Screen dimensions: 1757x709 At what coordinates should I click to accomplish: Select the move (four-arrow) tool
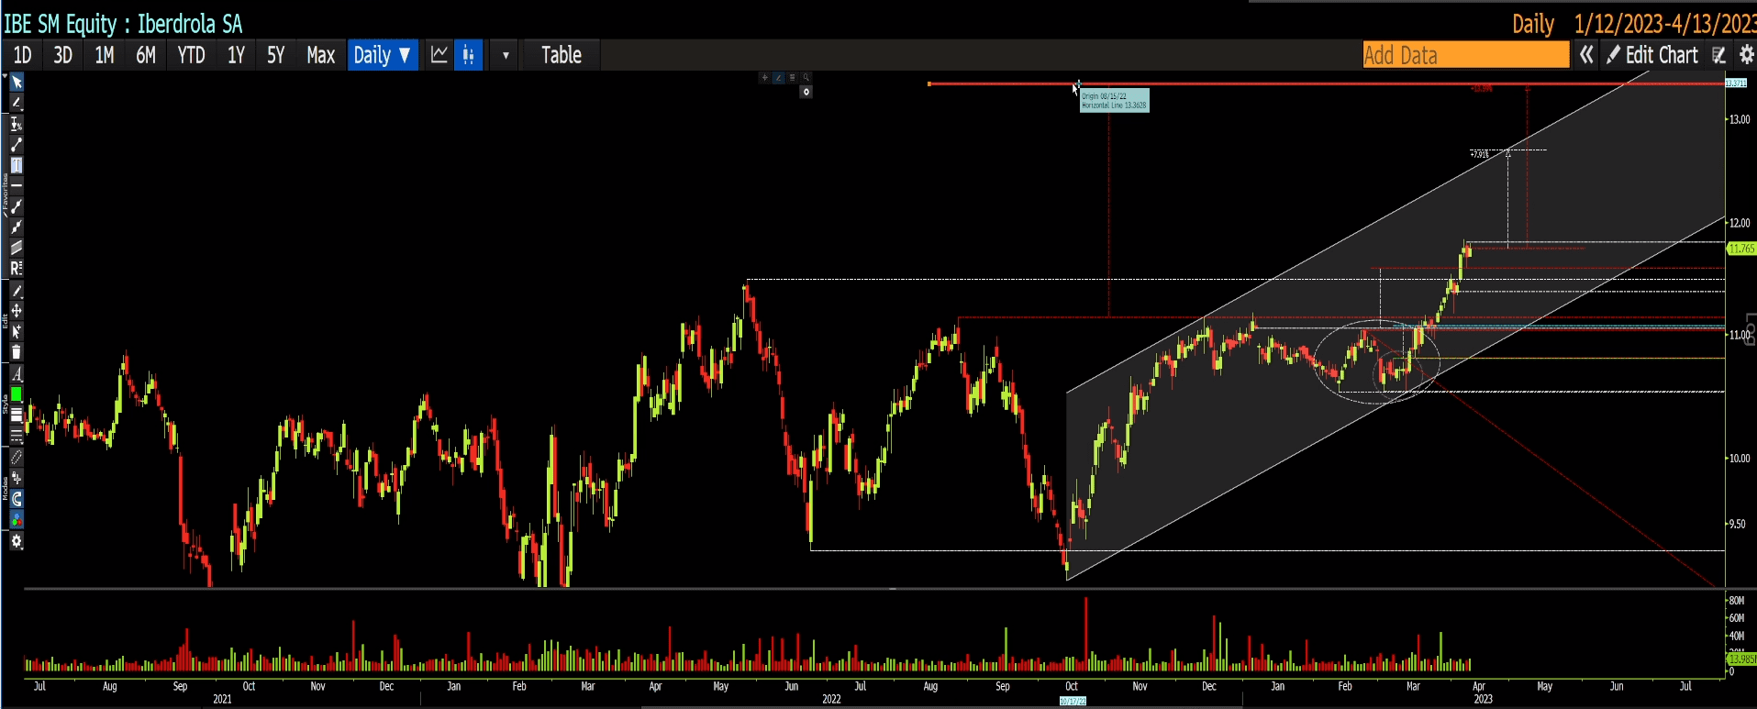click(17, 311)
